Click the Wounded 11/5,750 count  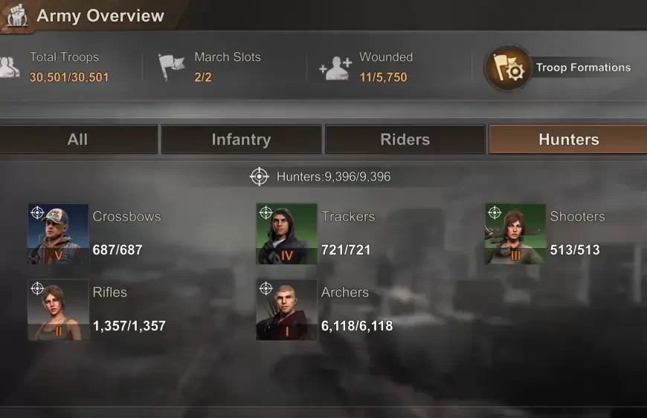click(x=383, y=77)
